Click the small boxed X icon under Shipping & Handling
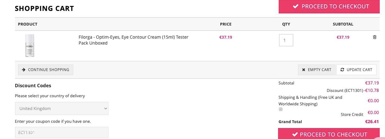This screenshot has height=139, width=385. coord(281,109)
